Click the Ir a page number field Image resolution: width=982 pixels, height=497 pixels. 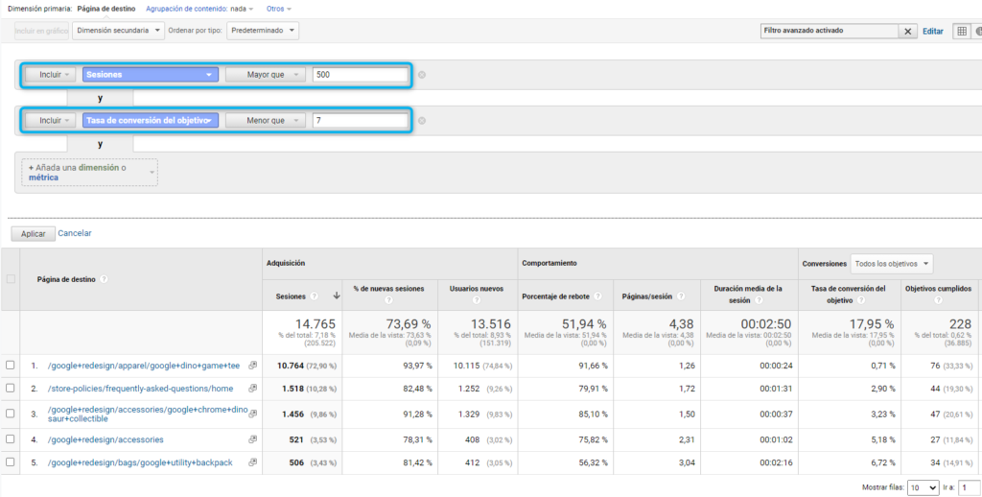(970, 487)
